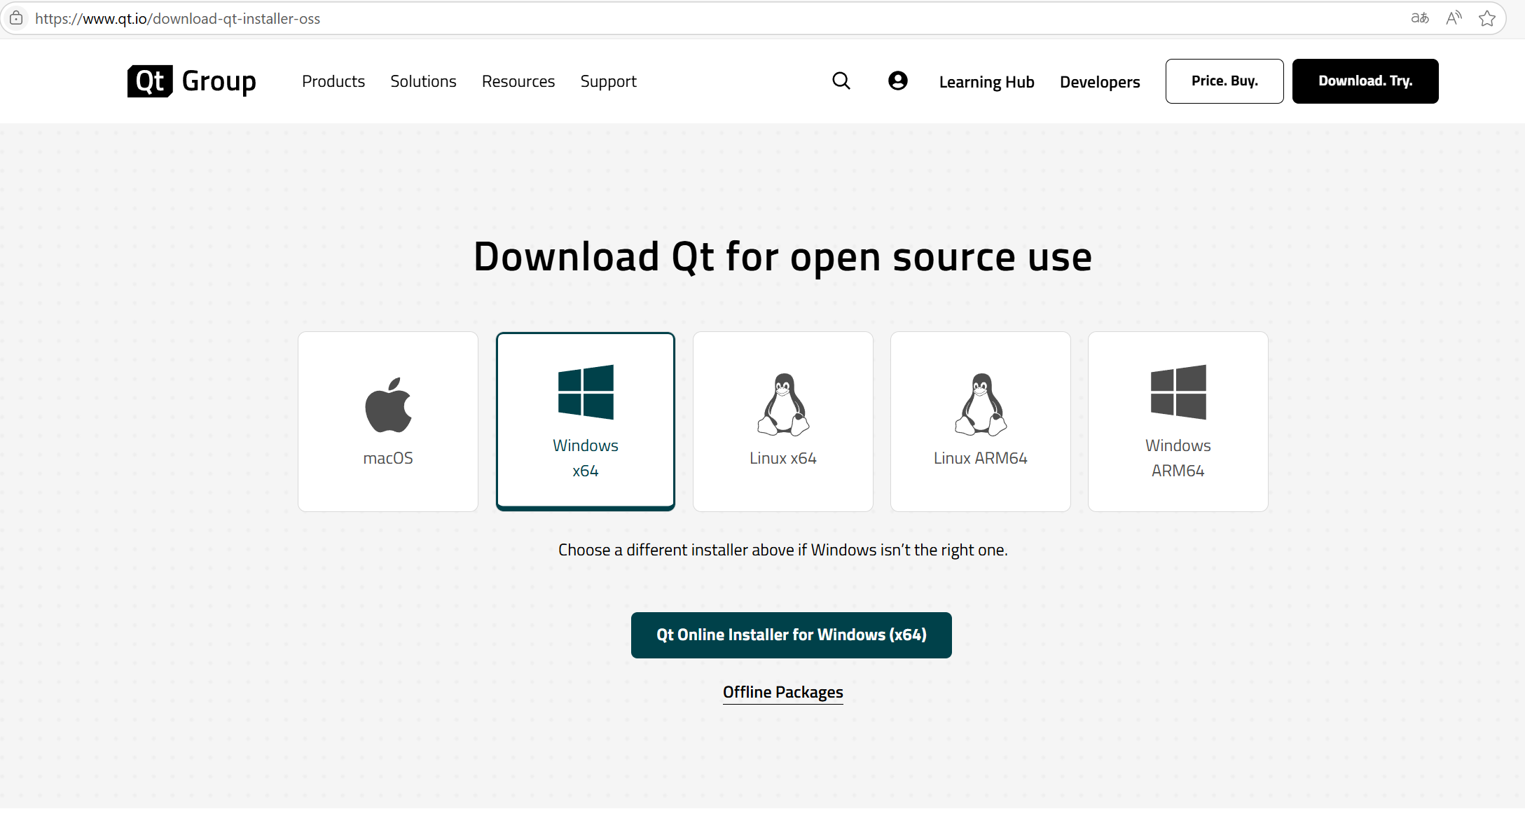Click the Qt Group logo

tap(192, 81)
